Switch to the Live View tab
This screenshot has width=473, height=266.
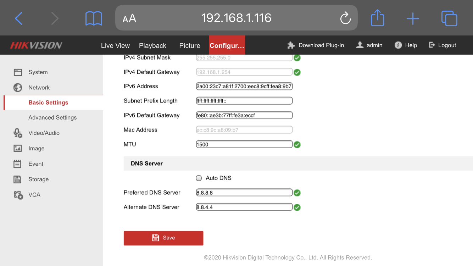tap(115, 45)
